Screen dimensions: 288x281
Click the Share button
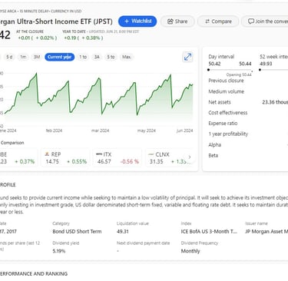pyautogui.click(x=177, y=21)
